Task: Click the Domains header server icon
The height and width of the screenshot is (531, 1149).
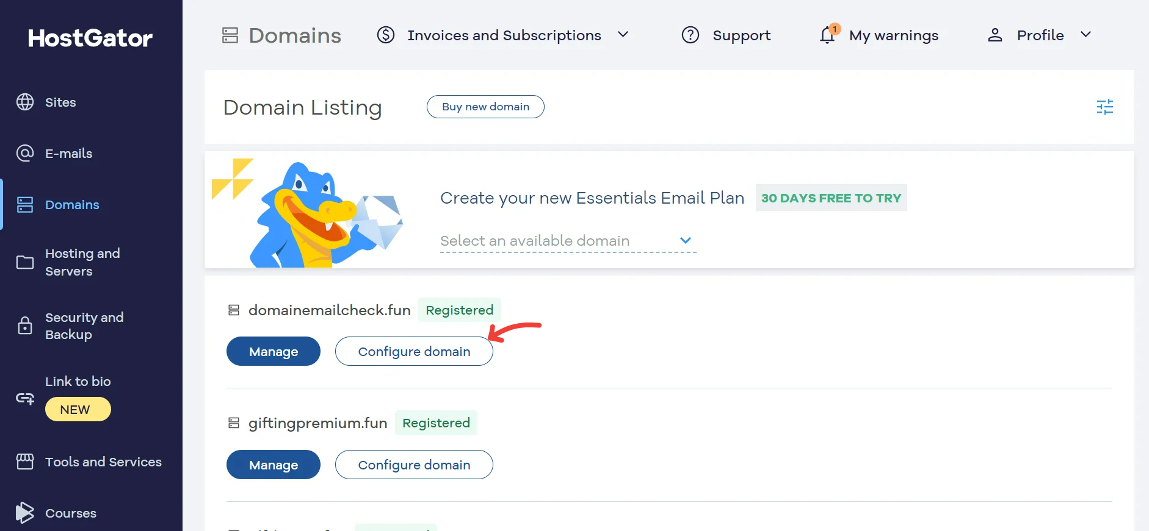Action: 230,35
